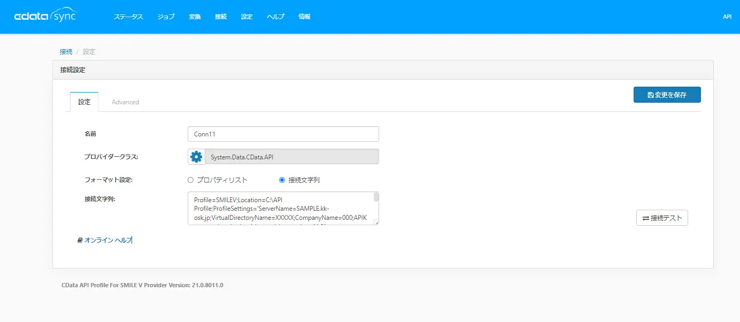
Task: Select the 接続文字列 radio button
Action: coord(282,180)
